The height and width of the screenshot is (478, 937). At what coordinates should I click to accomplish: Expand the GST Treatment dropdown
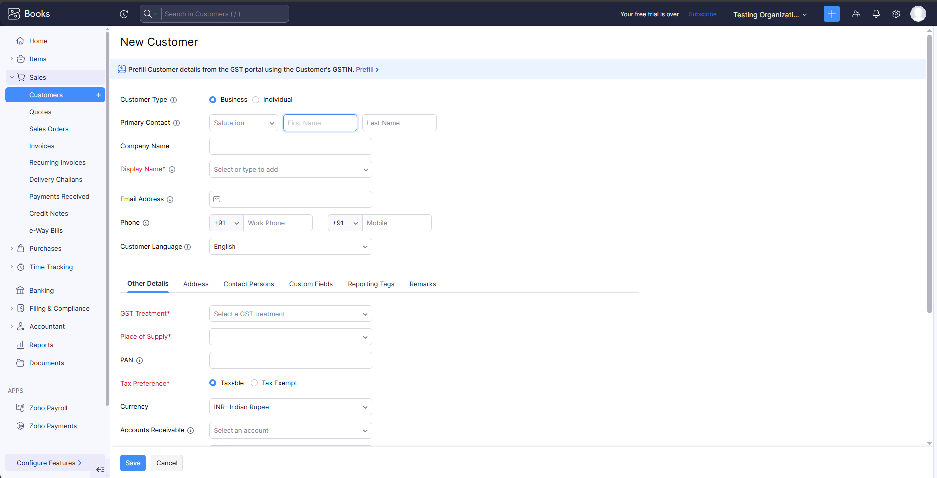(x=290, y=314)
